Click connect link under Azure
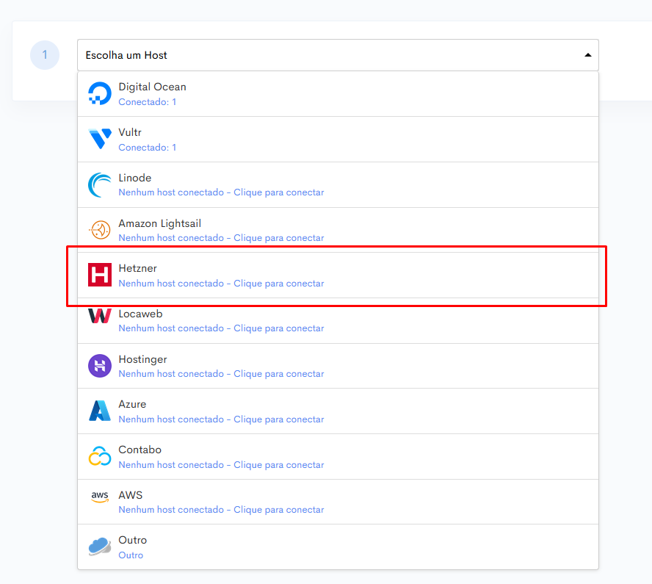 click(221, 419)
